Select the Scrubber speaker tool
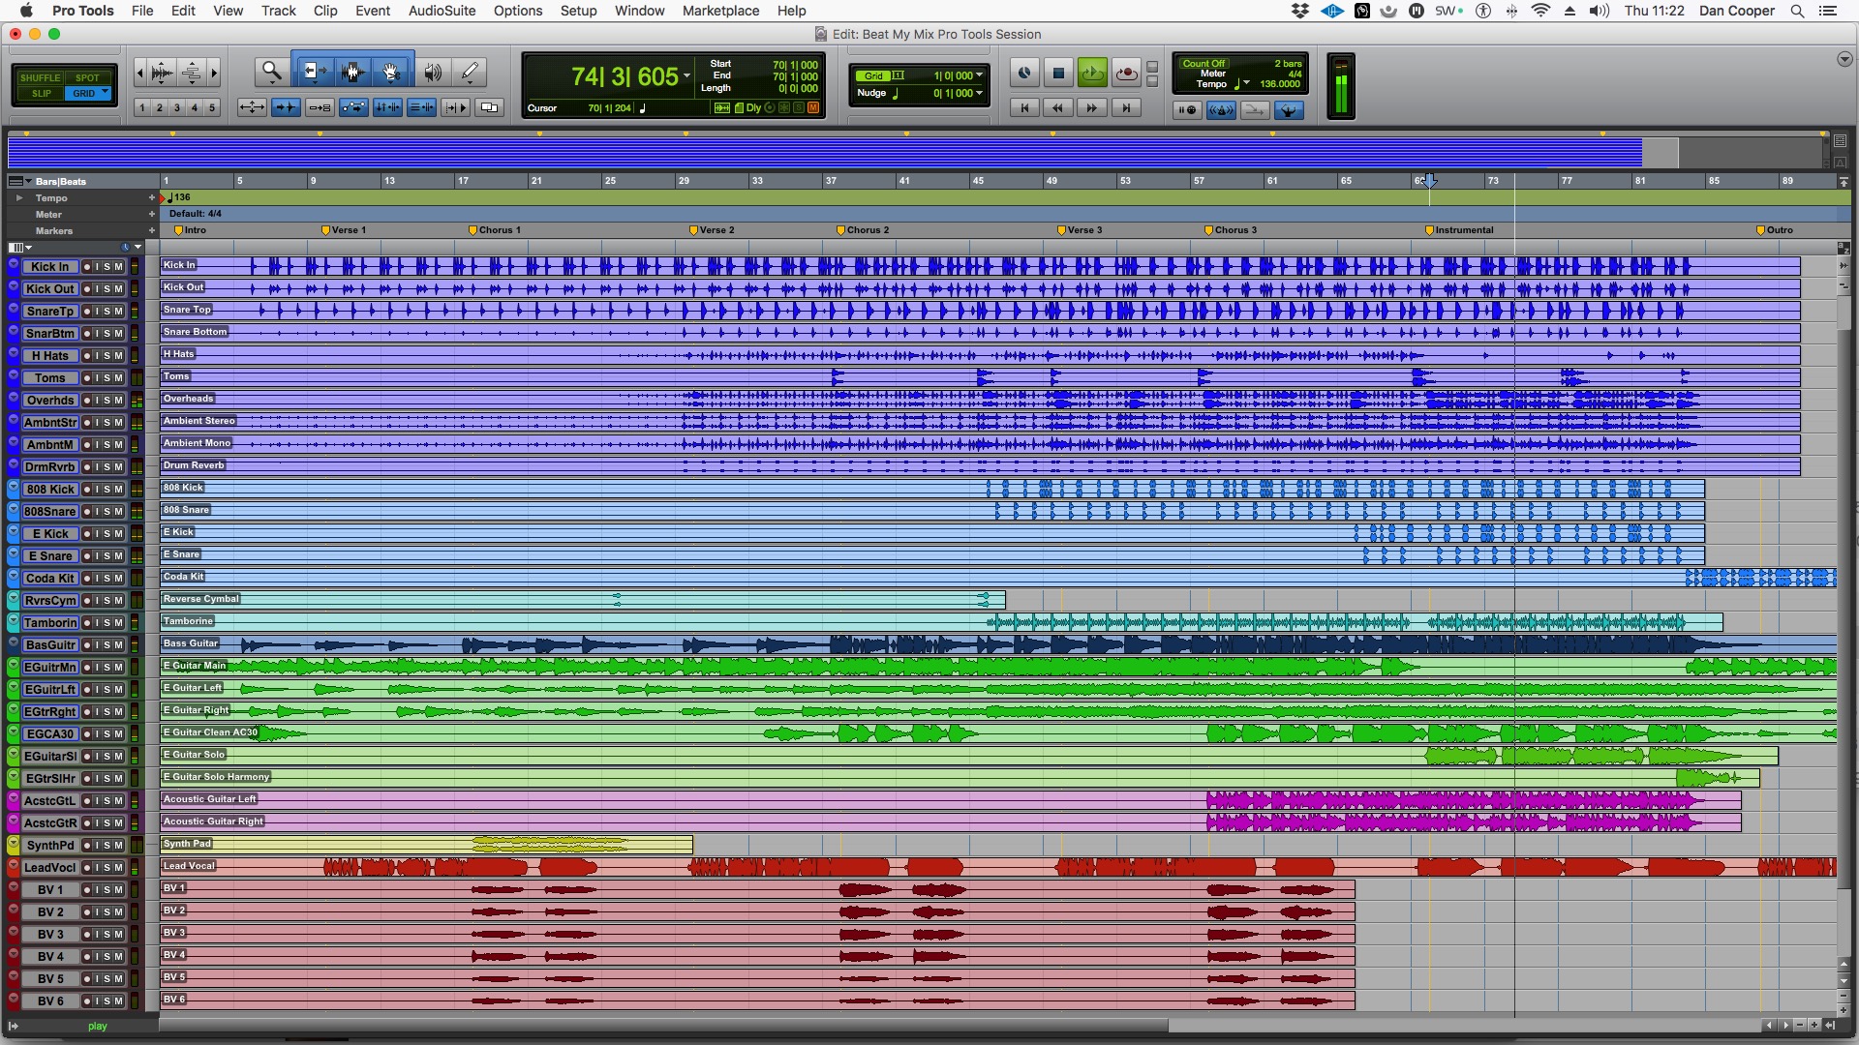The width and height of the screenshot is (1859, 1045). click(433, 72)
